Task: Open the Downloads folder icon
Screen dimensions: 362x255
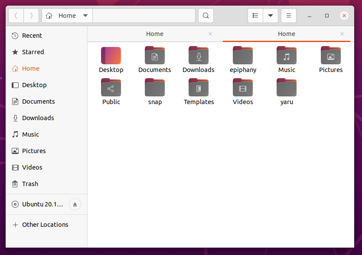Action: coord(199,56)
